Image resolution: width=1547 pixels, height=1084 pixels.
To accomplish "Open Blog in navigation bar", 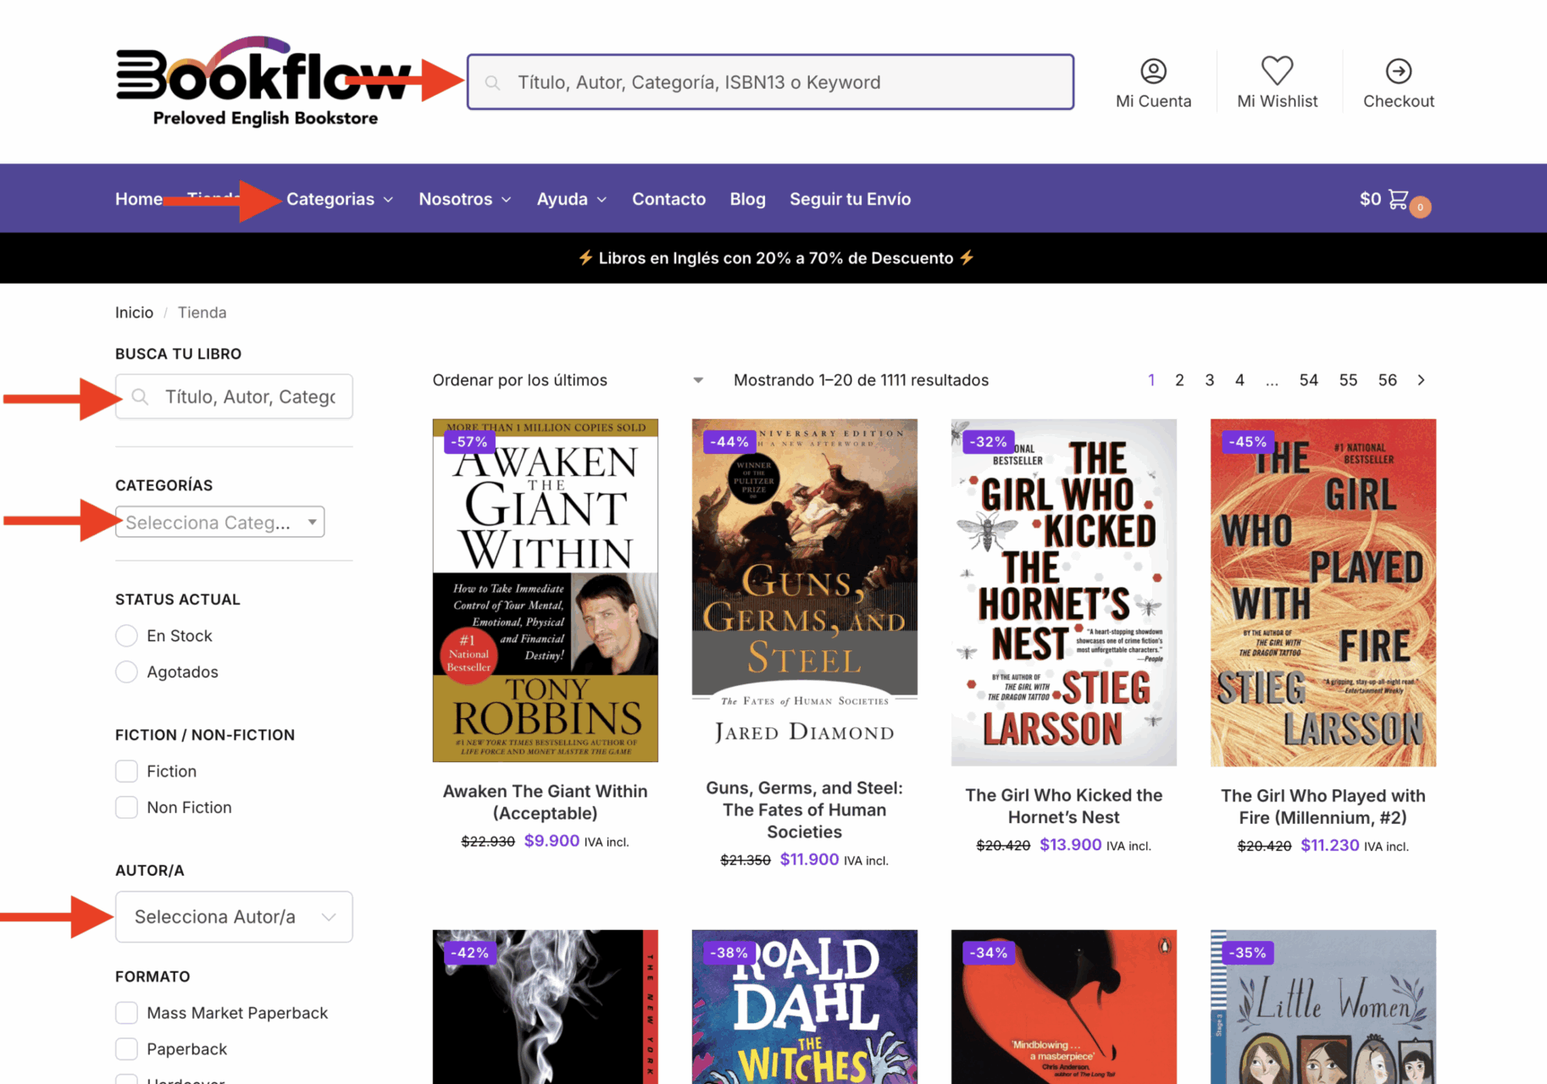I will tap(747, 199).
